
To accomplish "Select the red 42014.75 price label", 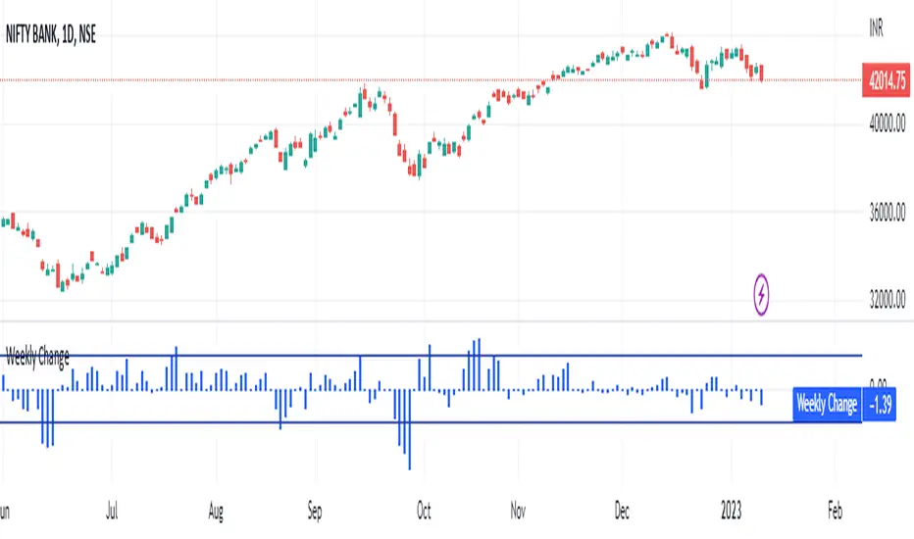I will [x=886, y=79].
